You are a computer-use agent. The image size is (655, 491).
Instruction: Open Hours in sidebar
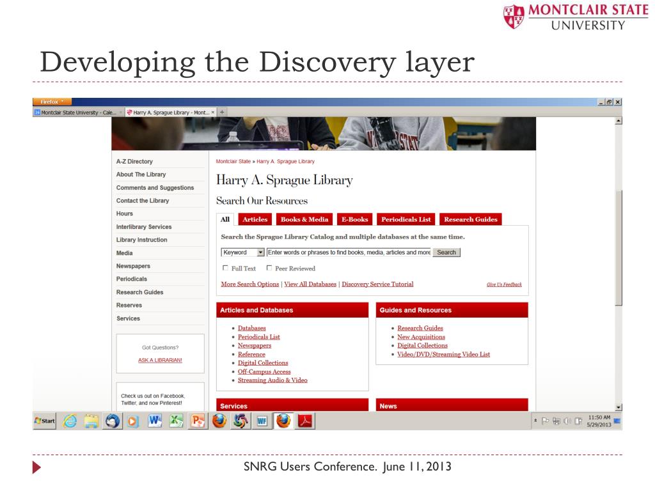[x=125, y=214]
